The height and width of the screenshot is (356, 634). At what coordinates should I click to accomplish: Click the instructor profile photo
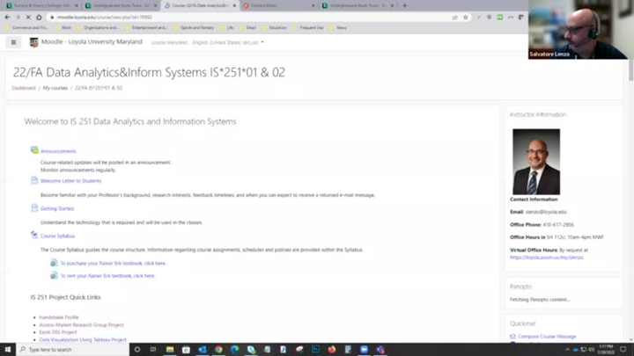[x=535, y=162]
